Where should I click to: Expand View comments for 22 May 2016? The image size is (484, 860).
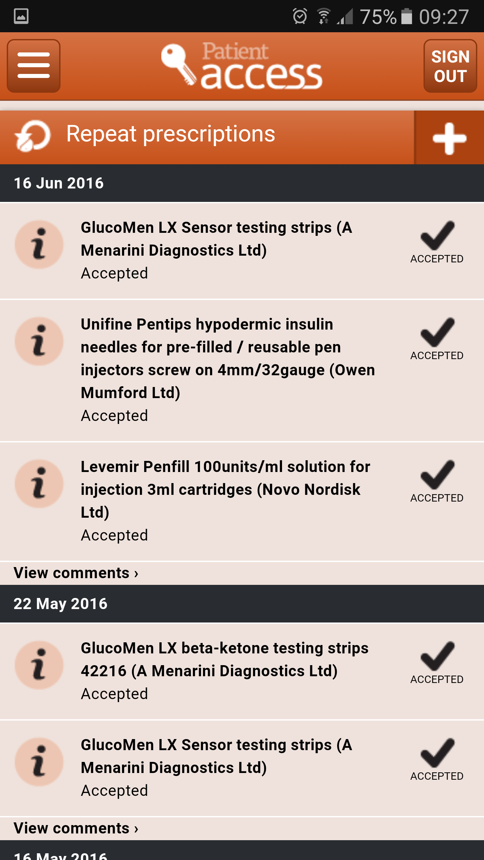tap(76, 828)
